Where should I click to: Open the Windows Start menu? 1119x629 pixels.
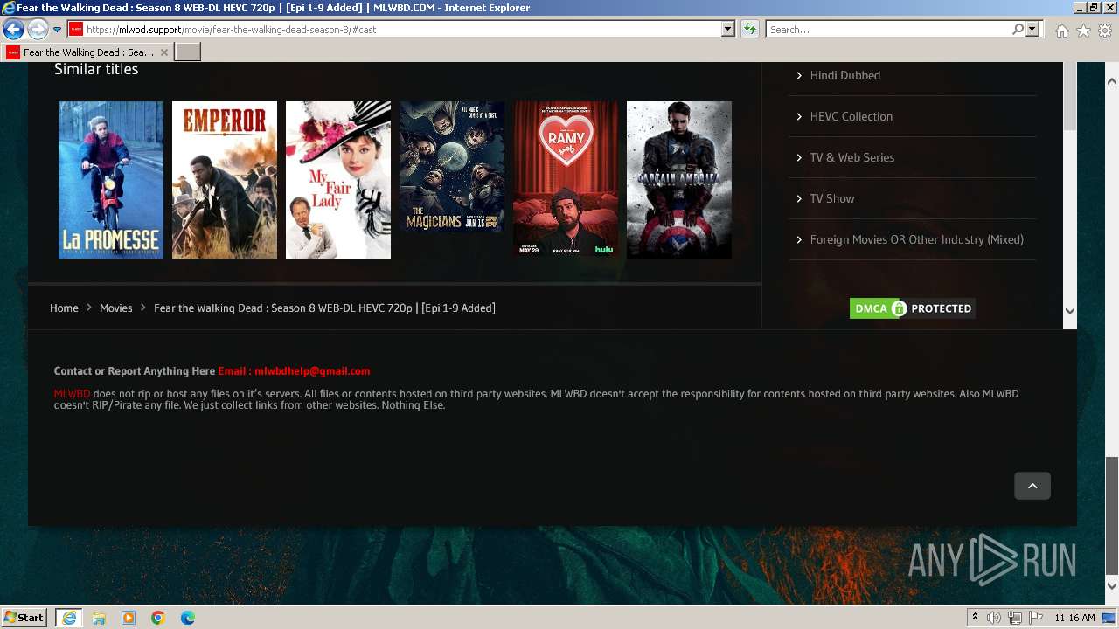coord(24,617)
